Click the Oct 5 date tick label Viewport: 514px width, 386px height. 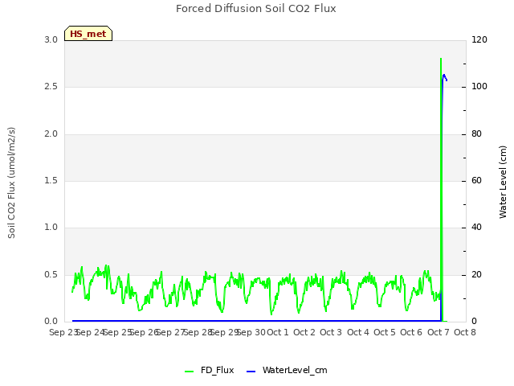[385, 332]
